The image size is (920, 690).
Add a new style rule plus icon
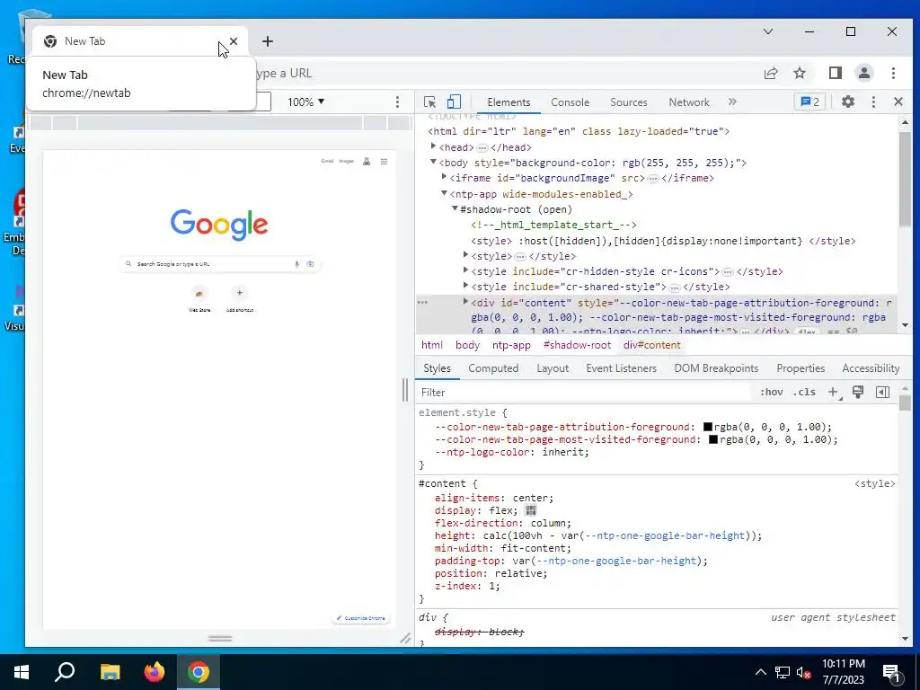pyautogui.click(x=833, y=392)
